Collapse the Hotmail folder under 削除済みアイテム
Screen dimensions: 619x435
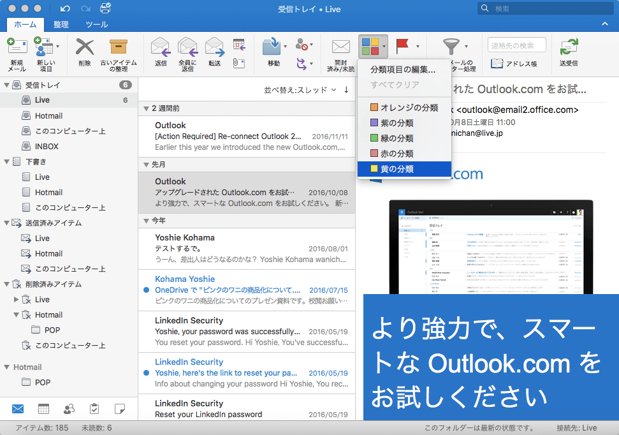point(16,315)
